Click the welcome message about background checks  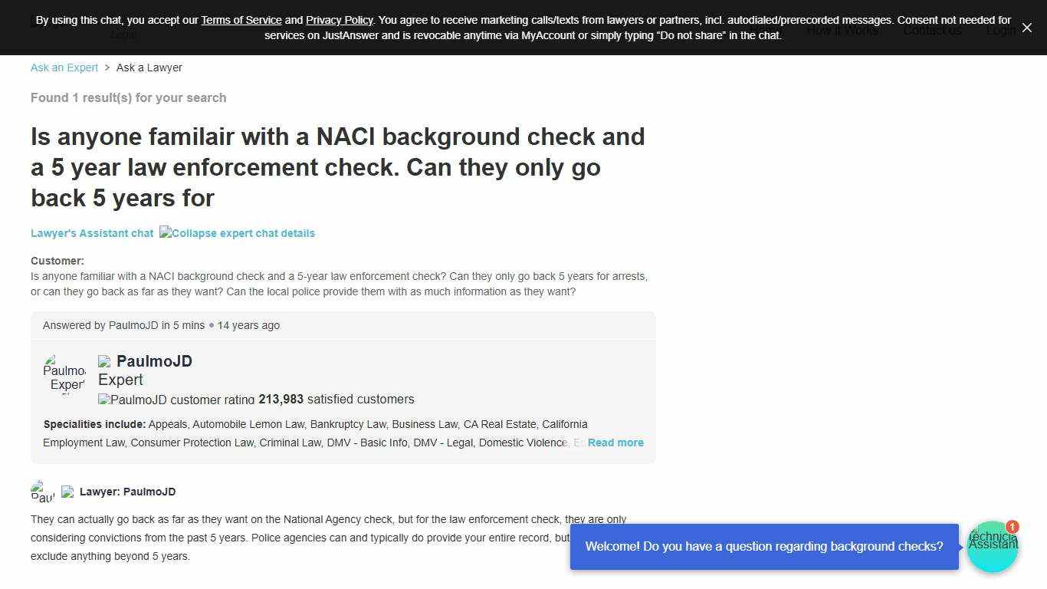coord(764,546)
